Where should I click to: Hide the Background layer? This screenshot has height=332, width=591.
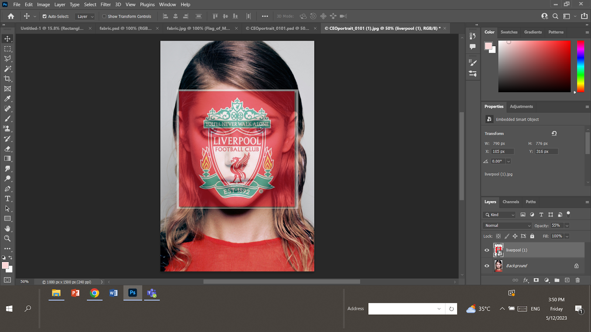point(487,266)
